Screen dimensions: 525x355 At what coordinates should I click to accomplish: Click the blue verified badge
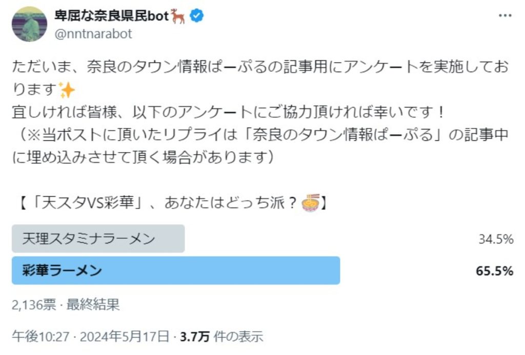point(197,16)
